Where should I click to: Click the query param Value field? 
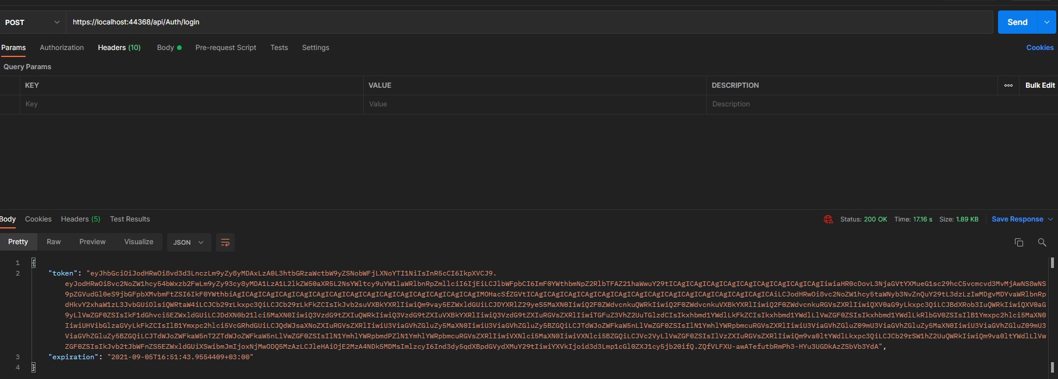(535, 104)
